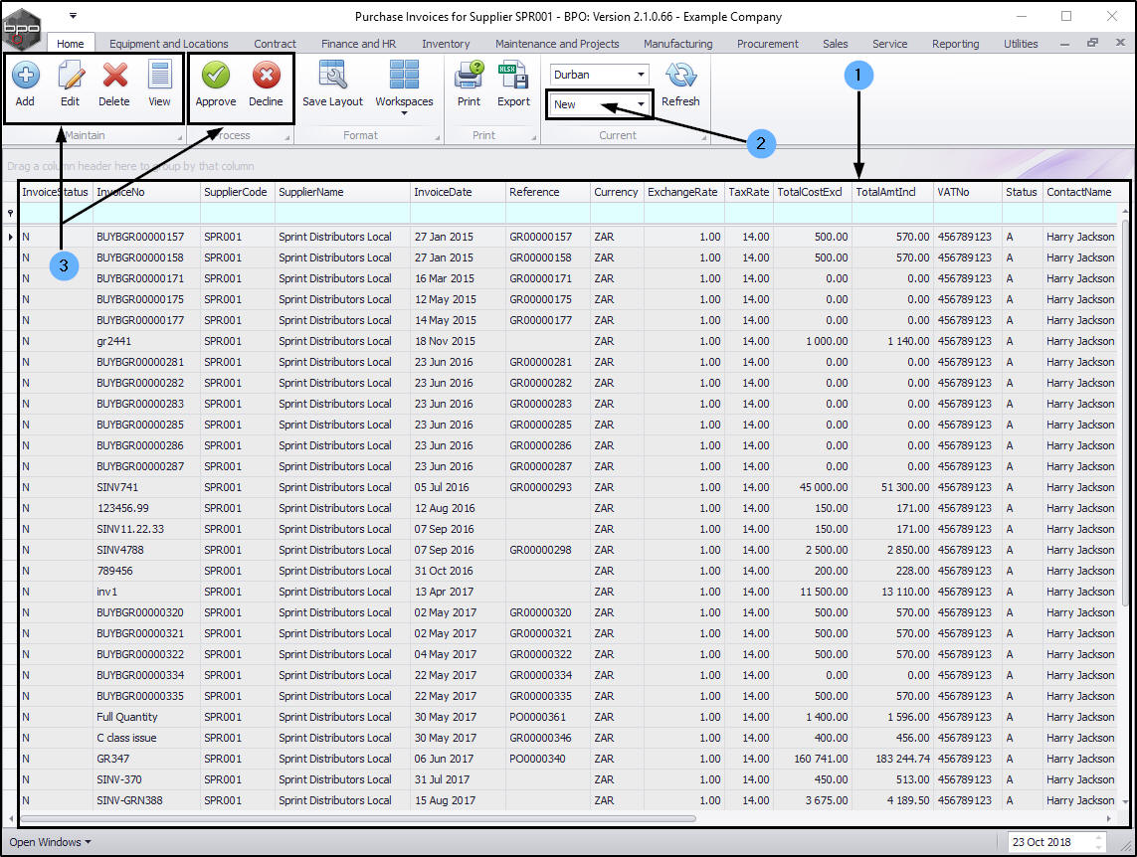The image size is (1137, 857).
Task: Expand the Print group launcher
Action: click(x=534, y=137)
